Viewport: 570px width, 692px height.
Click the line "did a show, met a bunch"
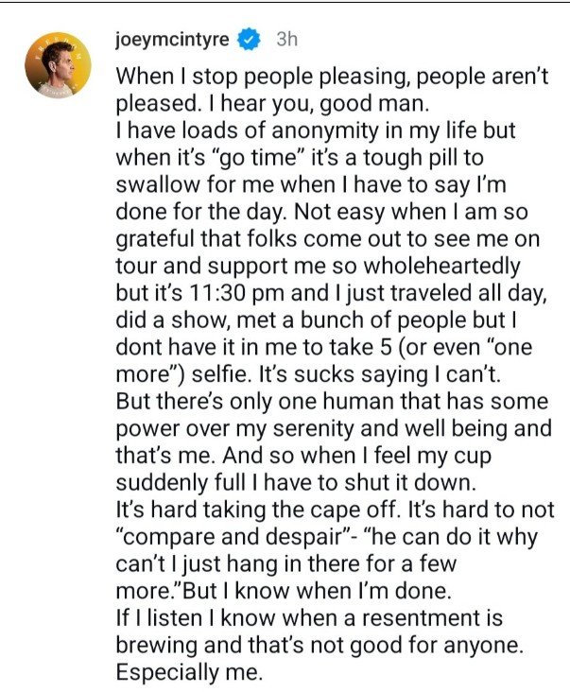coord(316,320)
